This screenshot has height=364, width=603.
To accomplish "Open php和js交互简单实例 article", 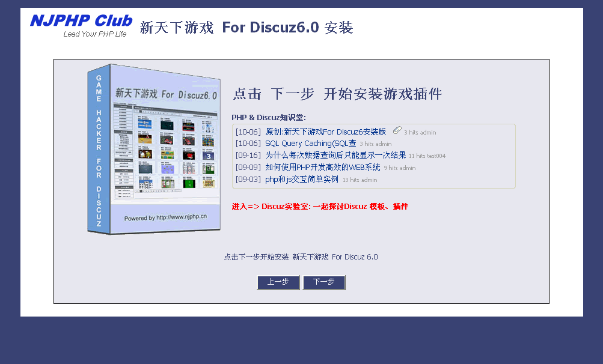I will 302,179.
